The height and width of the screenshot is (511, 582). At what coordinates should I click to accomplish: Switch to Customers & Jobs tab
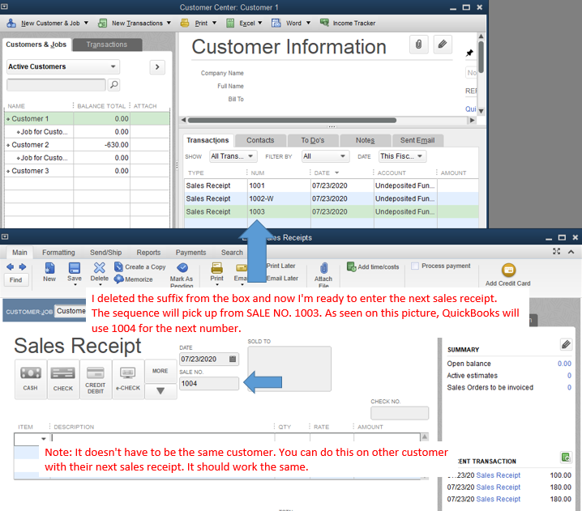click(x=36, y=45)
